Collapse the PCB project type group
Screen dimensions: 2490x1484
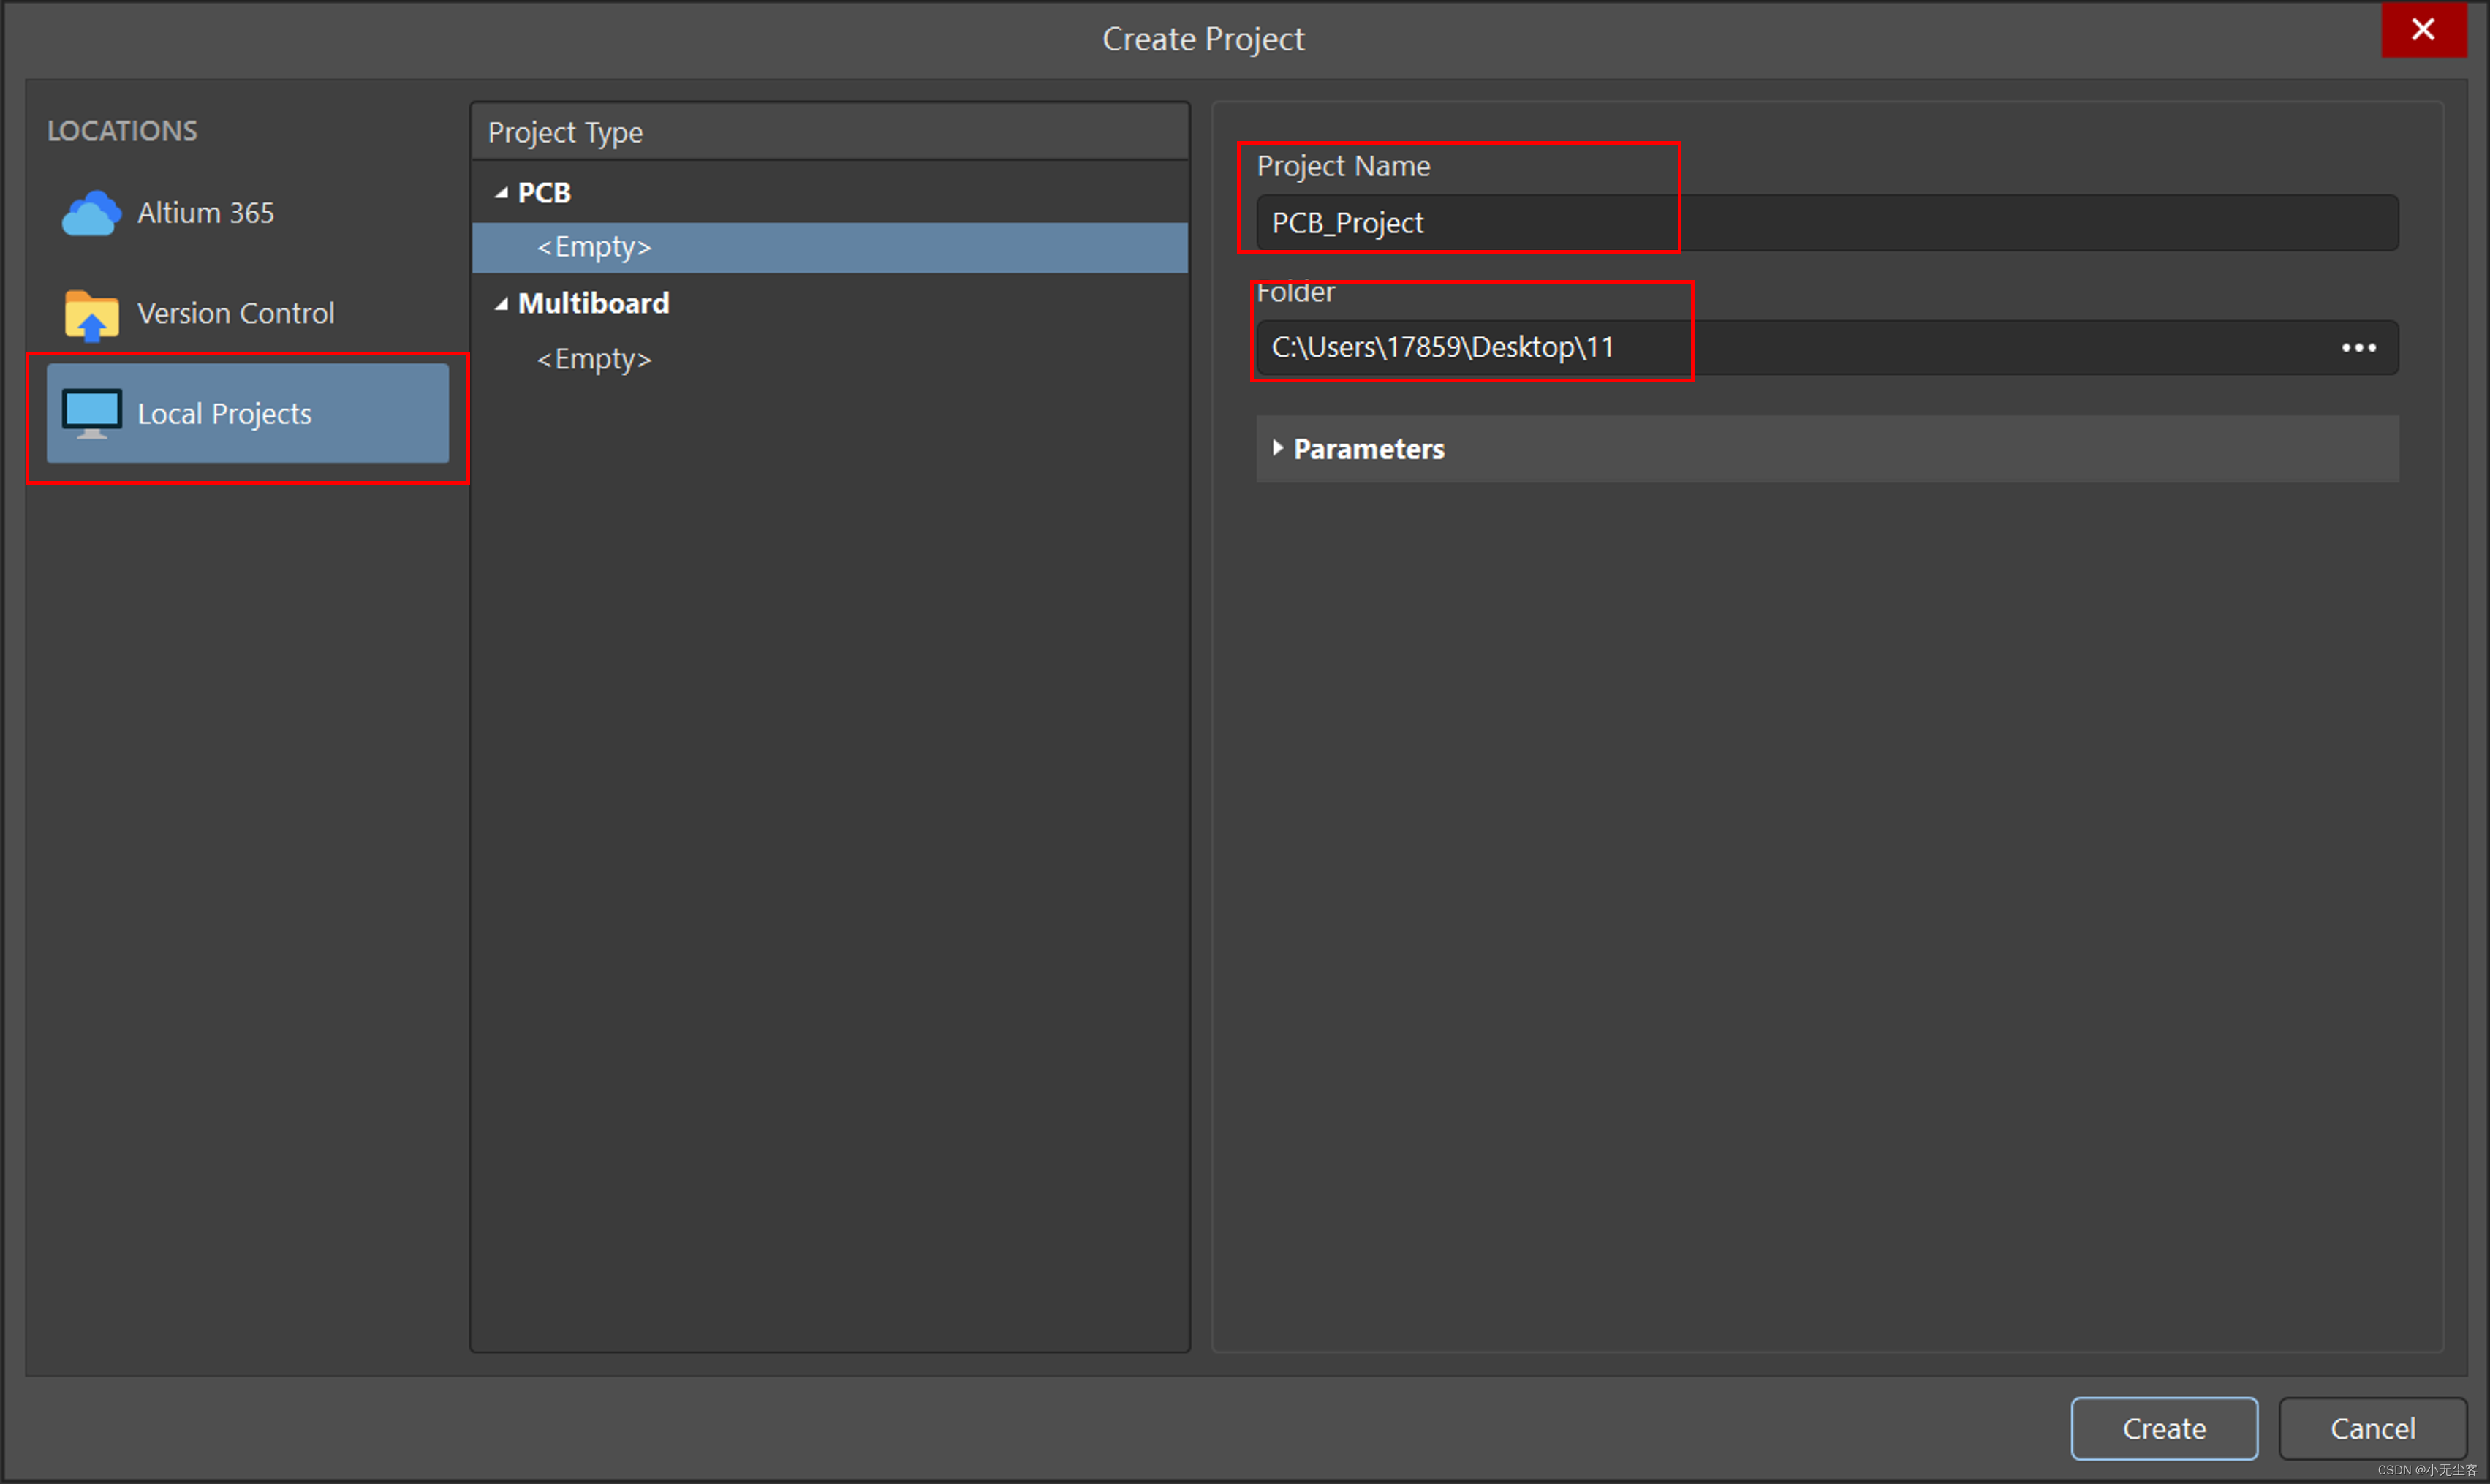(x=502, y=193)
